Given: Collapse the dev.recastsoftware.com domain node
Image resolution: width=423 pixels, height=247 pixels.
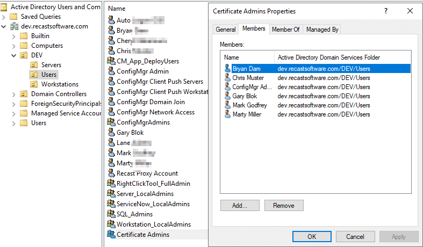Looking at the screenshot, I should click(x=5, y=26).
